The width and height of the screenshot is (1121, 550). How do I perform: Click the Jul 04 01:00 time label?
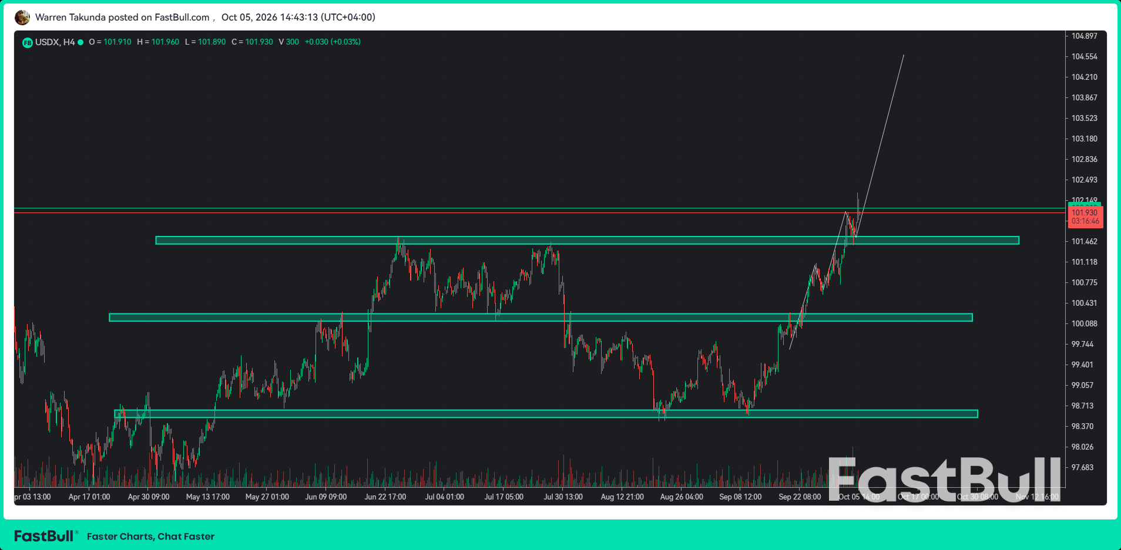coord(445,497)
